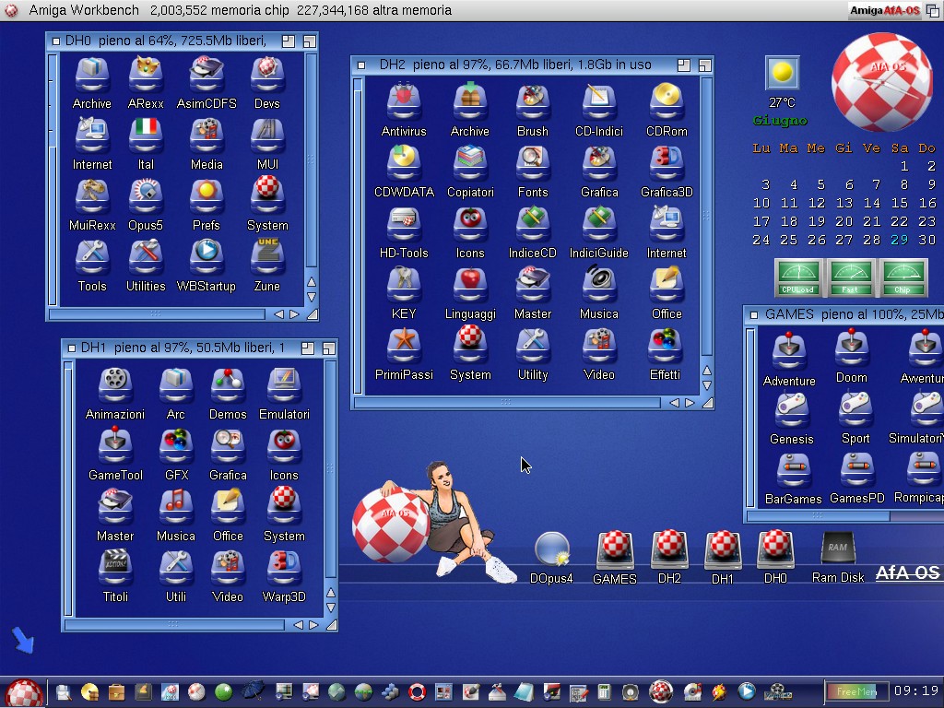The height and width of the screenshot is (708, 944).
Task: Select day 29 in the calendar
Action: tap(899, 240)
